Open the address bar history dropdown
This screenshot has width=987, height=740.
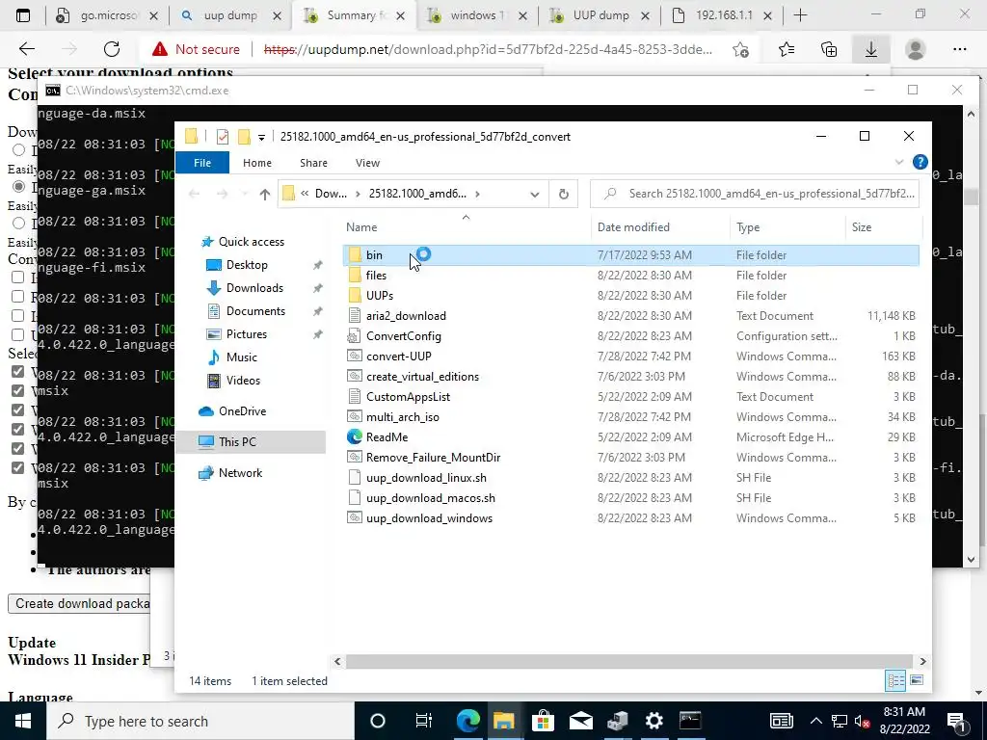click(534, 194)
